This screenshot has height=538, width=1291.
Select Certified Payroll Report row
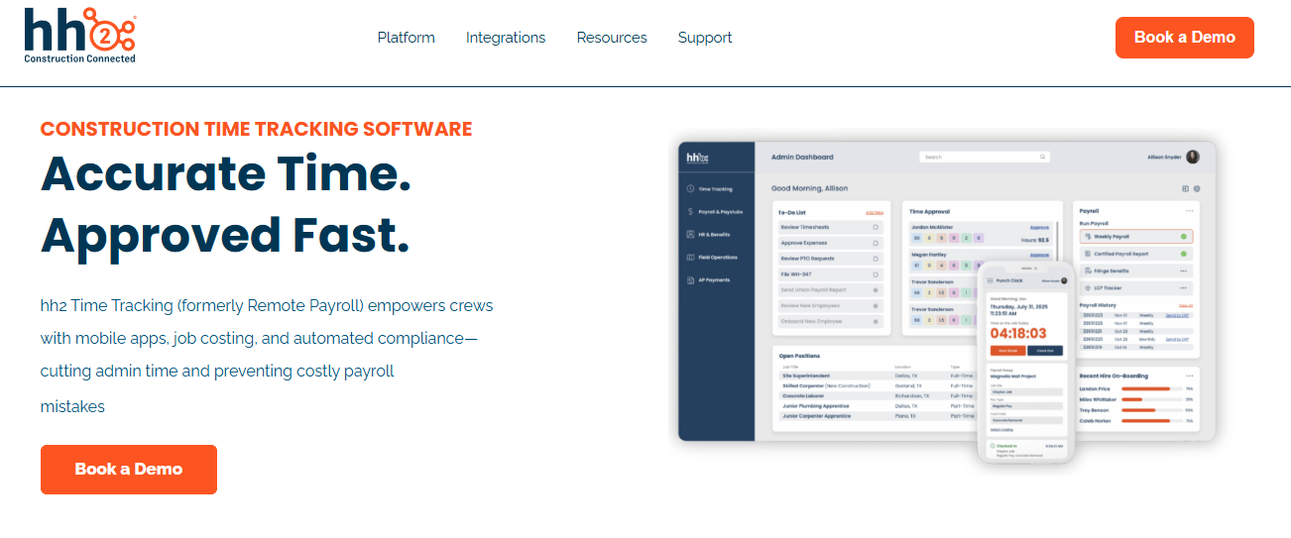(x=1136, y=254)
